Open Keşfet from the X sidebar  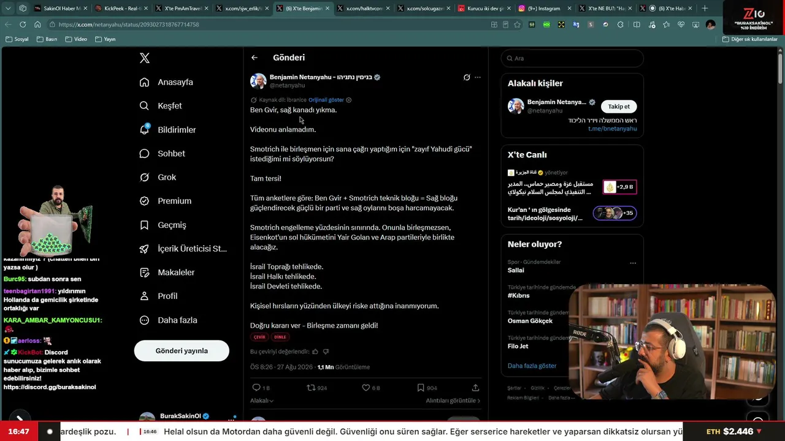[x=161, y=106]
